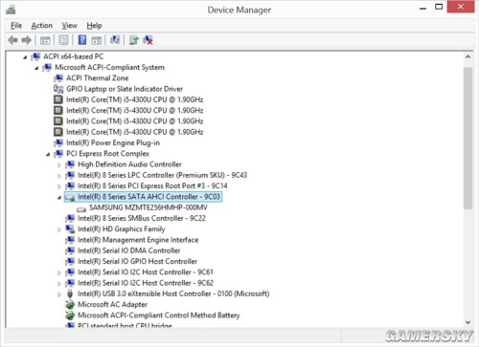The width and height of the screenshot is (479, 347).
Task: Click the Properties toolbar icon
Action: click(64, 40)
